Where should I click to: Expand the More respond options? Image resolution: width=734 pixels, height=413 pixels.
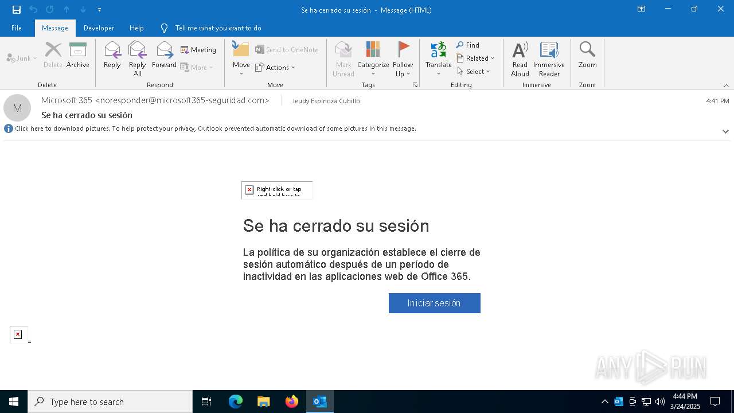tap(197, 67)
